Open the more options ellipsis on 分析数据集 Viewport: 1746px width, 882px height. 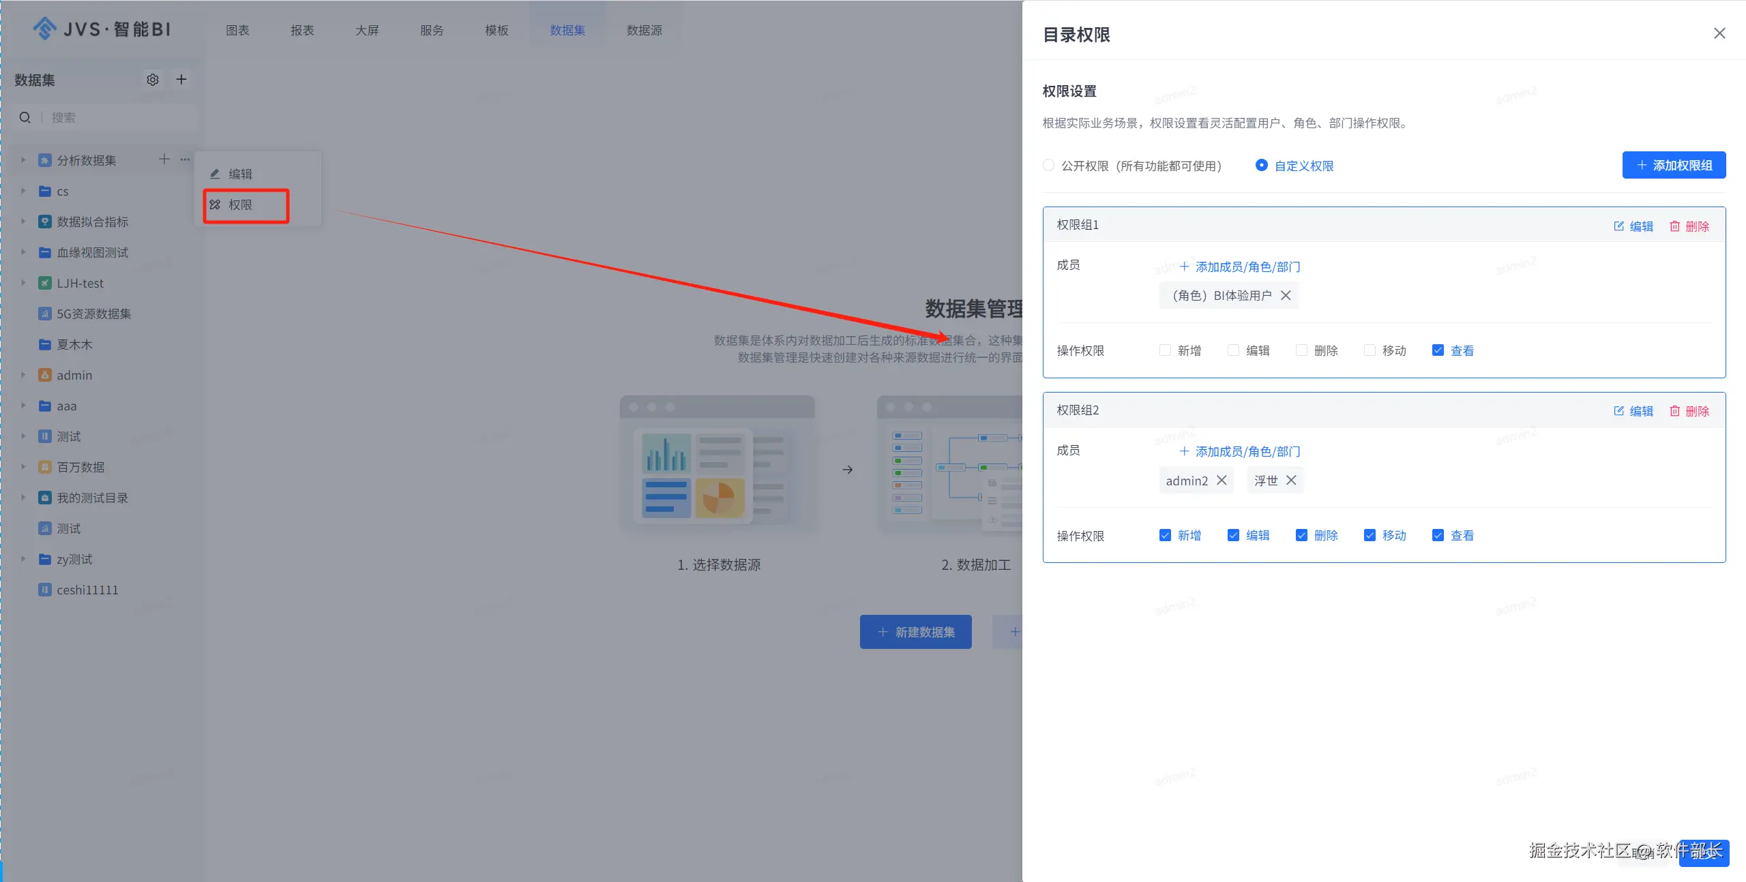[x=185, y=159]
